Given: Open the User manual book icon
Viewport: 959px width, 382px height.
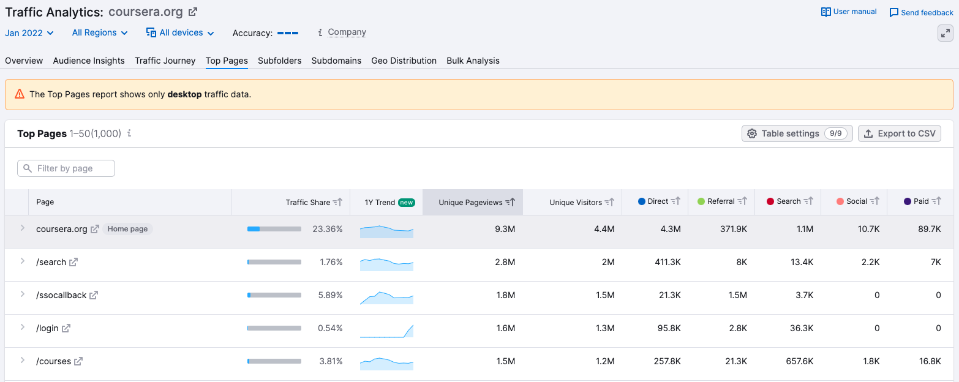Looking at the screenshot, I should 826,12.
